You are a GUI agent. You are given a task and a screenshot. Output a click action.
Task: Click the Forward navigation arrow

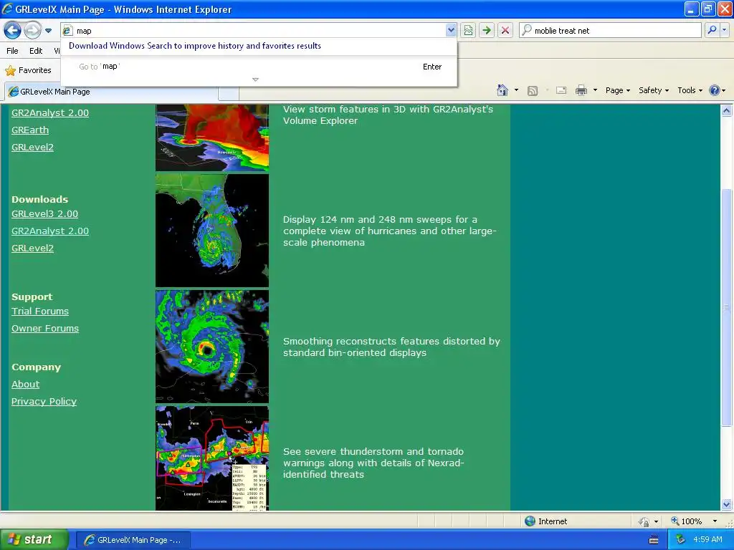(x=32, y=31)
